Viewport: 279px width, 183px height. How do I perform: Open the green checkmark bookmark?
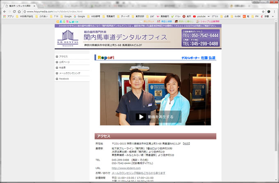(176, 16)
